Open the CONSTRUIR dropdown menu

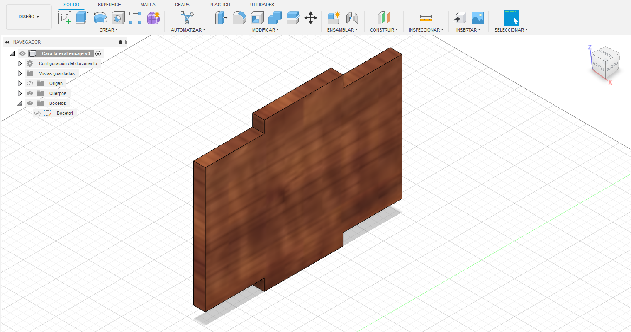(384, 30)
